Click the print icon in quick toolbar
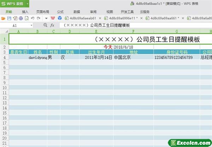Image resolution: width=212 pixels, height=147 pixels. (21, 18)
